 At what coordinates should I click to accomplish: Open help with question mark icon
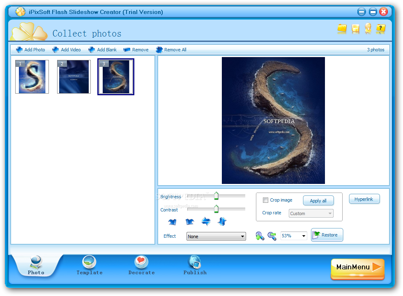(381, 29)
